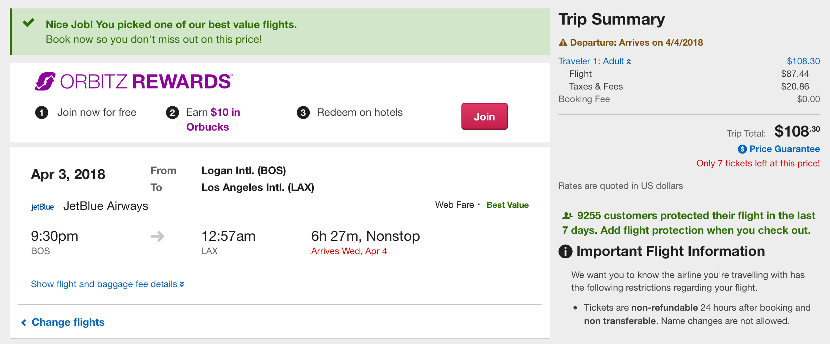Click the customers icon beside flight protection message
Screen dimensions: 830x344
567,216
